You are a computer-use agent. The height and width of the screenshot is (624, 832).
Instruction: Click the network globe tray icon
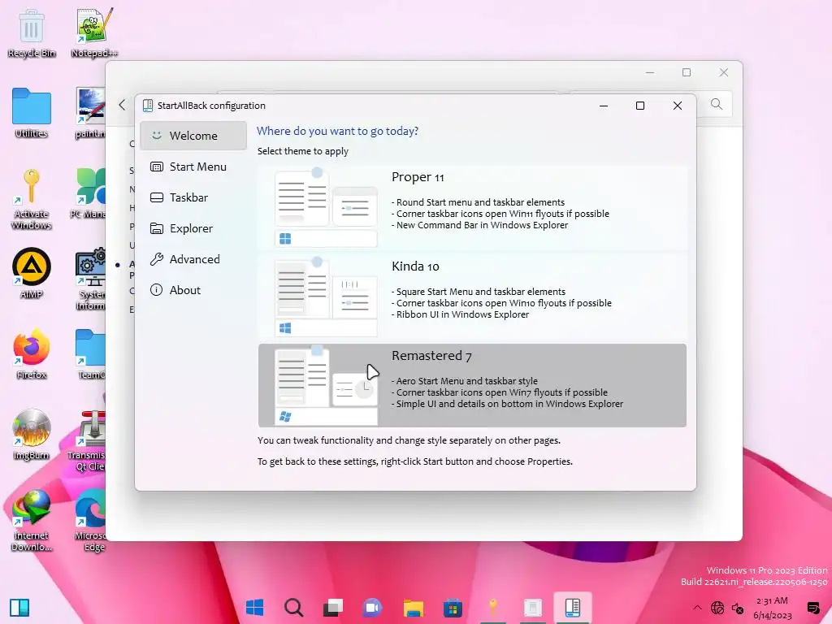[x=717, y=608]
